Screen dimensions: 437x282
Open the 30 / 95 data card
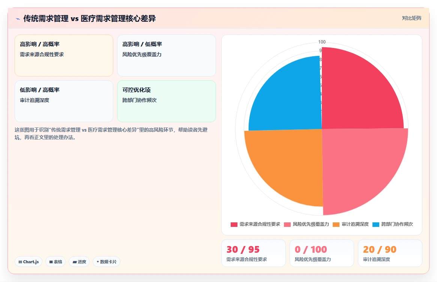[x=253, y=253]
